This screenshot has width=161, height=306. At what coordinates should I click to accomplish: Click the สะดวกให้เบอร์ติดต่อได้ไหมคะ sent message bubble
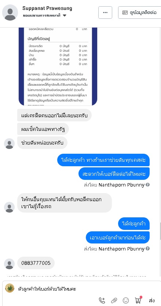(114, 174)
